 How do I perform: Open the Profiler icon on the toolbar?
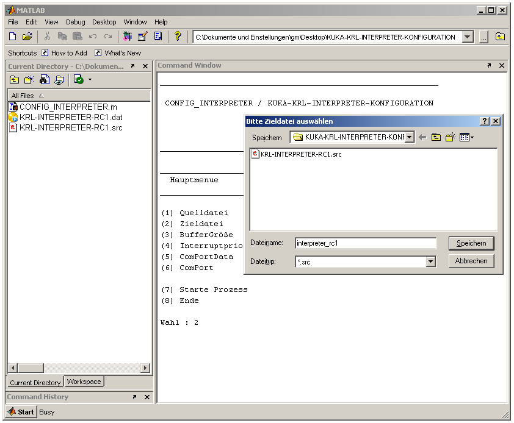click(x=157, y=37)
